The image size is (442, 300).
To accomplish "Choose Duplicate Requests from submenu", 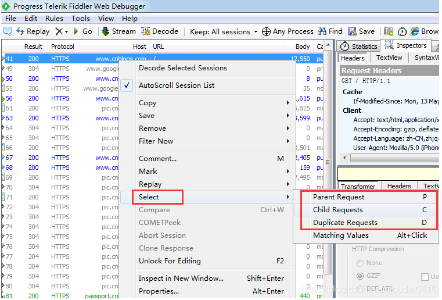I will point(366,223).
